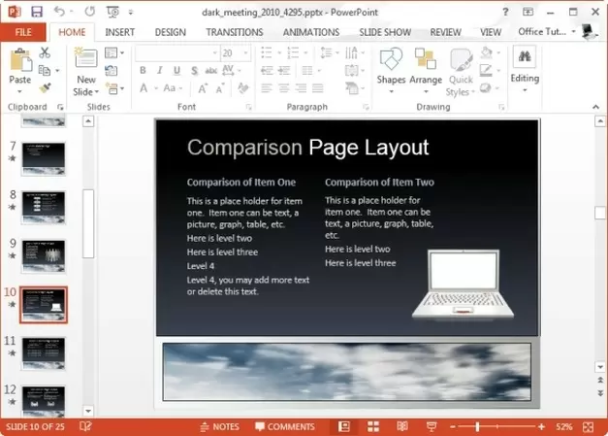
Task: Toggle Italic text formatting
Action: [x=158, y=70]
